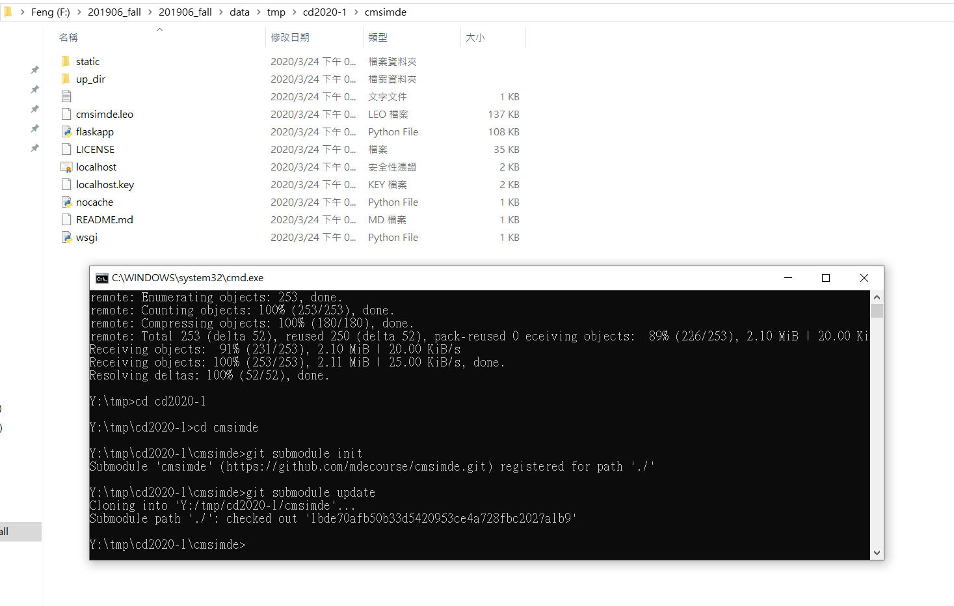Select the README.md file icon
954x606 pixels.
coord(66,219)
